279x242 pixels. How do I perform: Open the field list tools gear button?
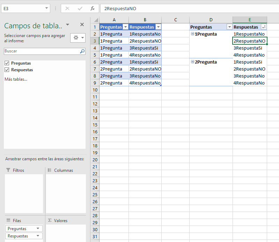[78, 38]
